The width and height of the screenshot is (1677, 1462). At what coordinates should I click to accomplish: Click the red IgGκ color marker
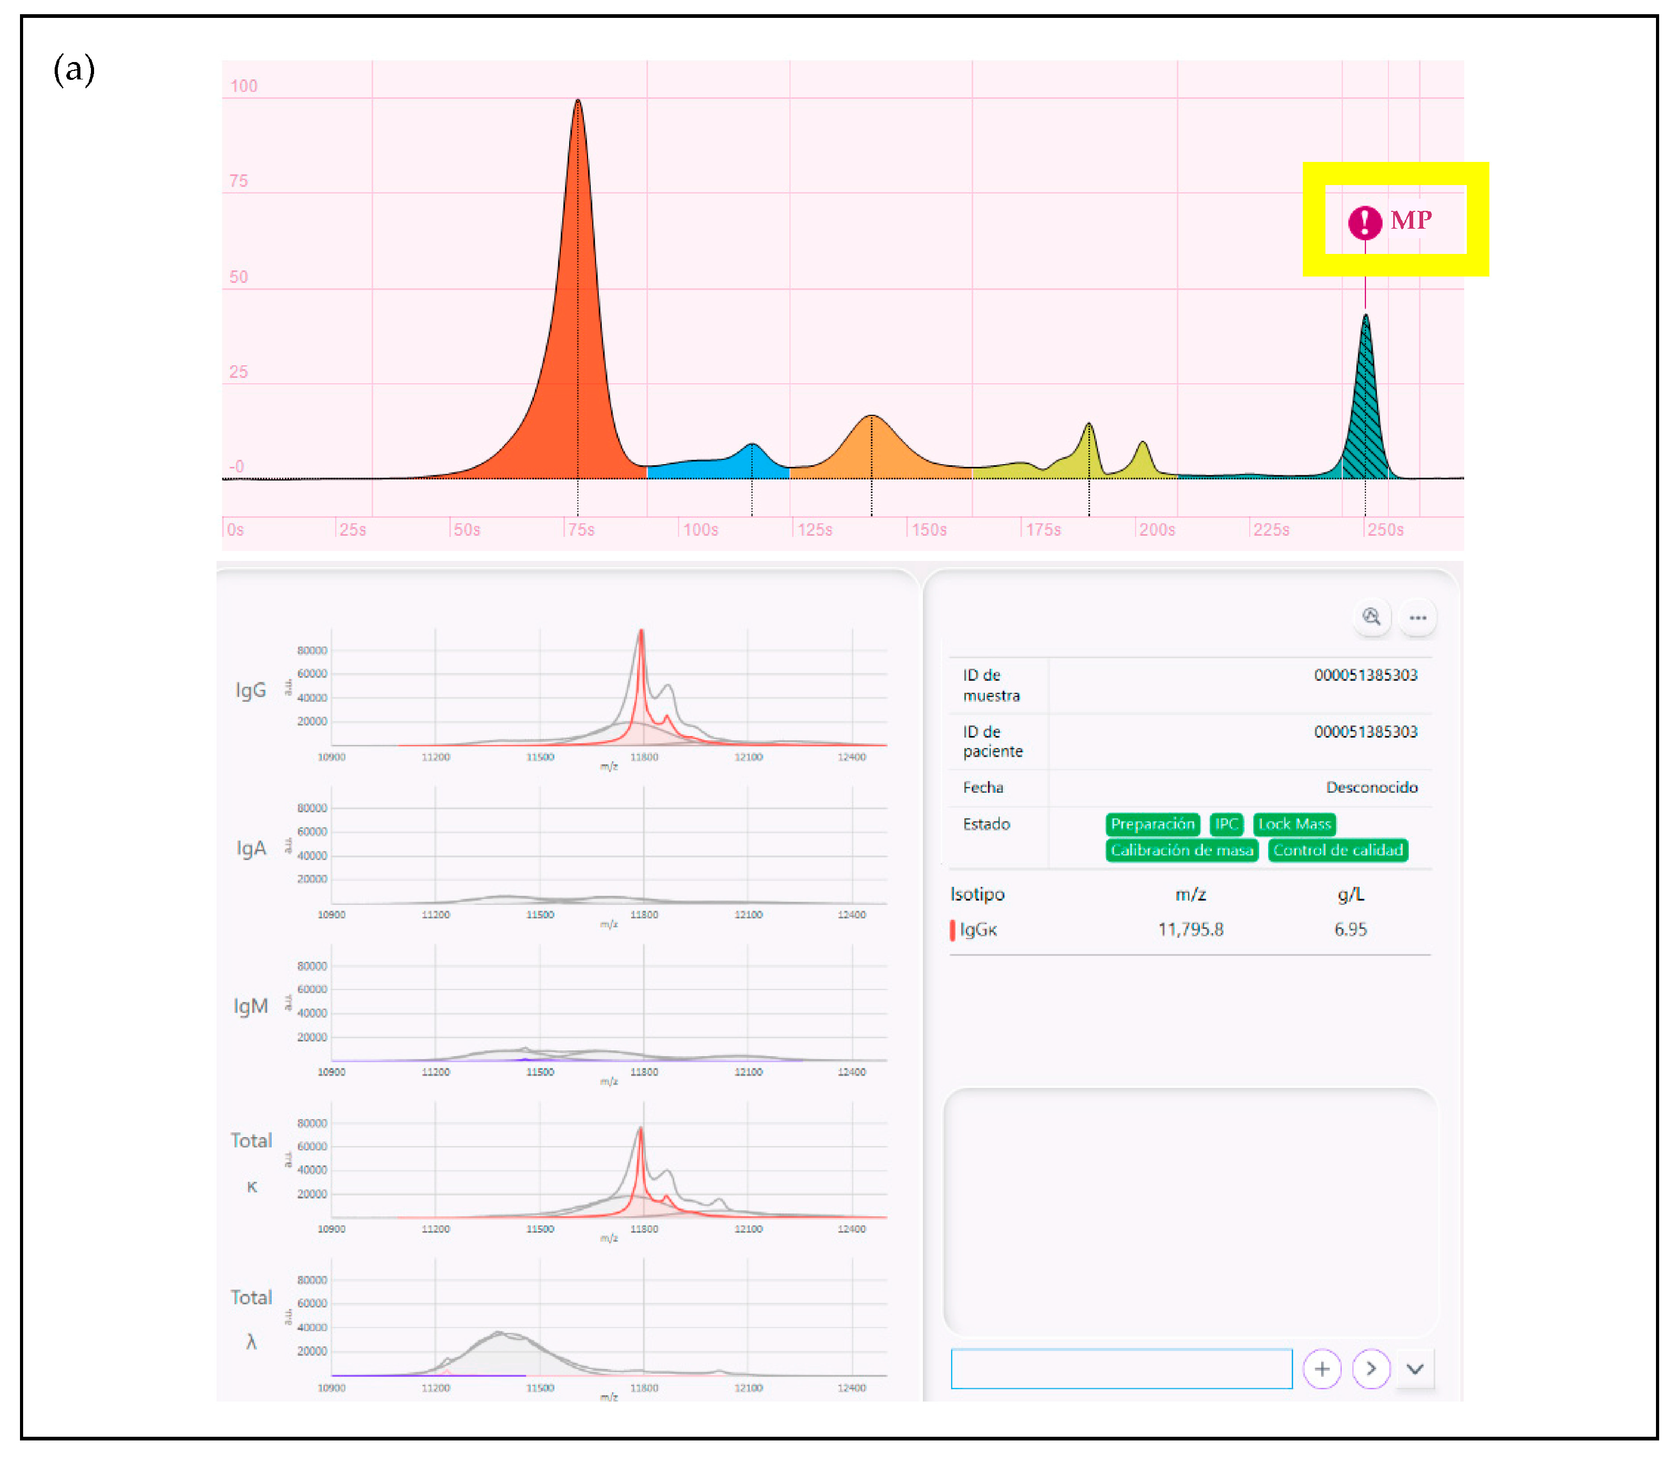[952, 930]
